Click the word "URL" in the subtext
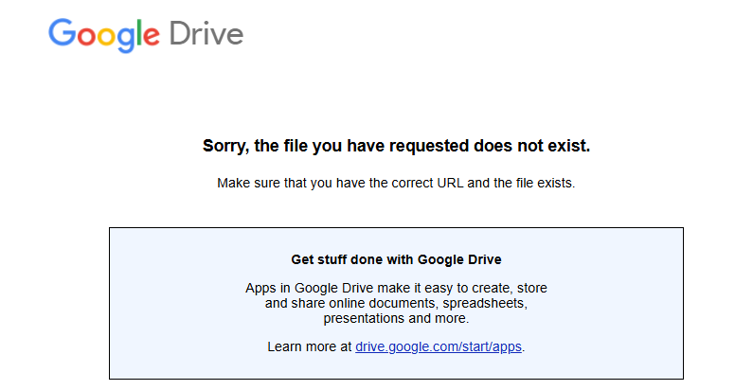This screenshot has width=753, height=390. (451, 183)
